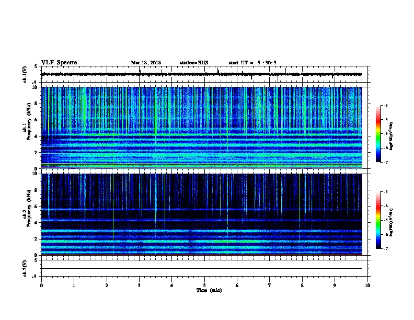Viewport: 414px width, 320px height.
Task: Click the "Time (min)" x-axis label
Action: pos(209,290)
